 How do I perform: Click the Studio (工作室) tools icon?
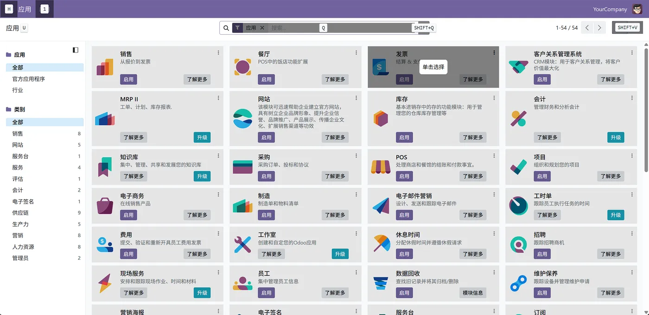(x=243, y=244)
